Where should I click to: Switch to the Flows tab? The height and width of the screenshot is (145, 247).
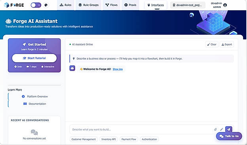point(112,5)
